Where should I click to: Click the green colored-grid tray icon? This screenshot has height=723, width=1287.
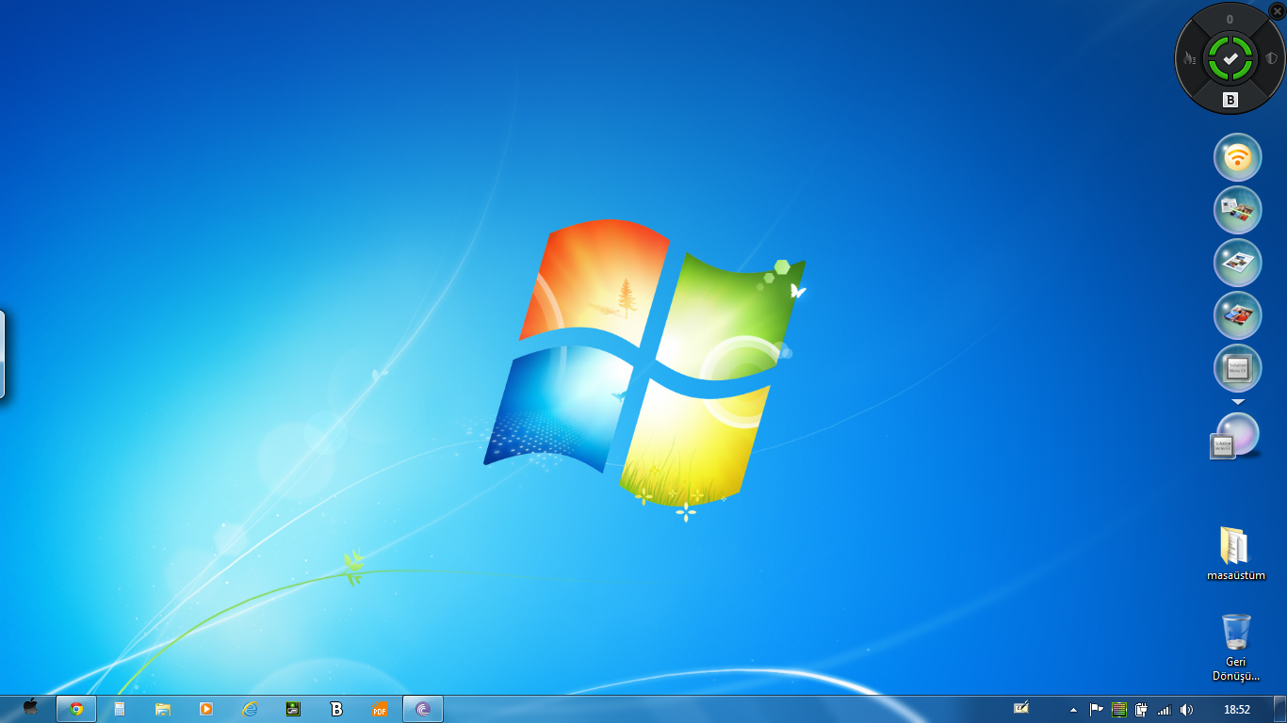coord(1119,709)
